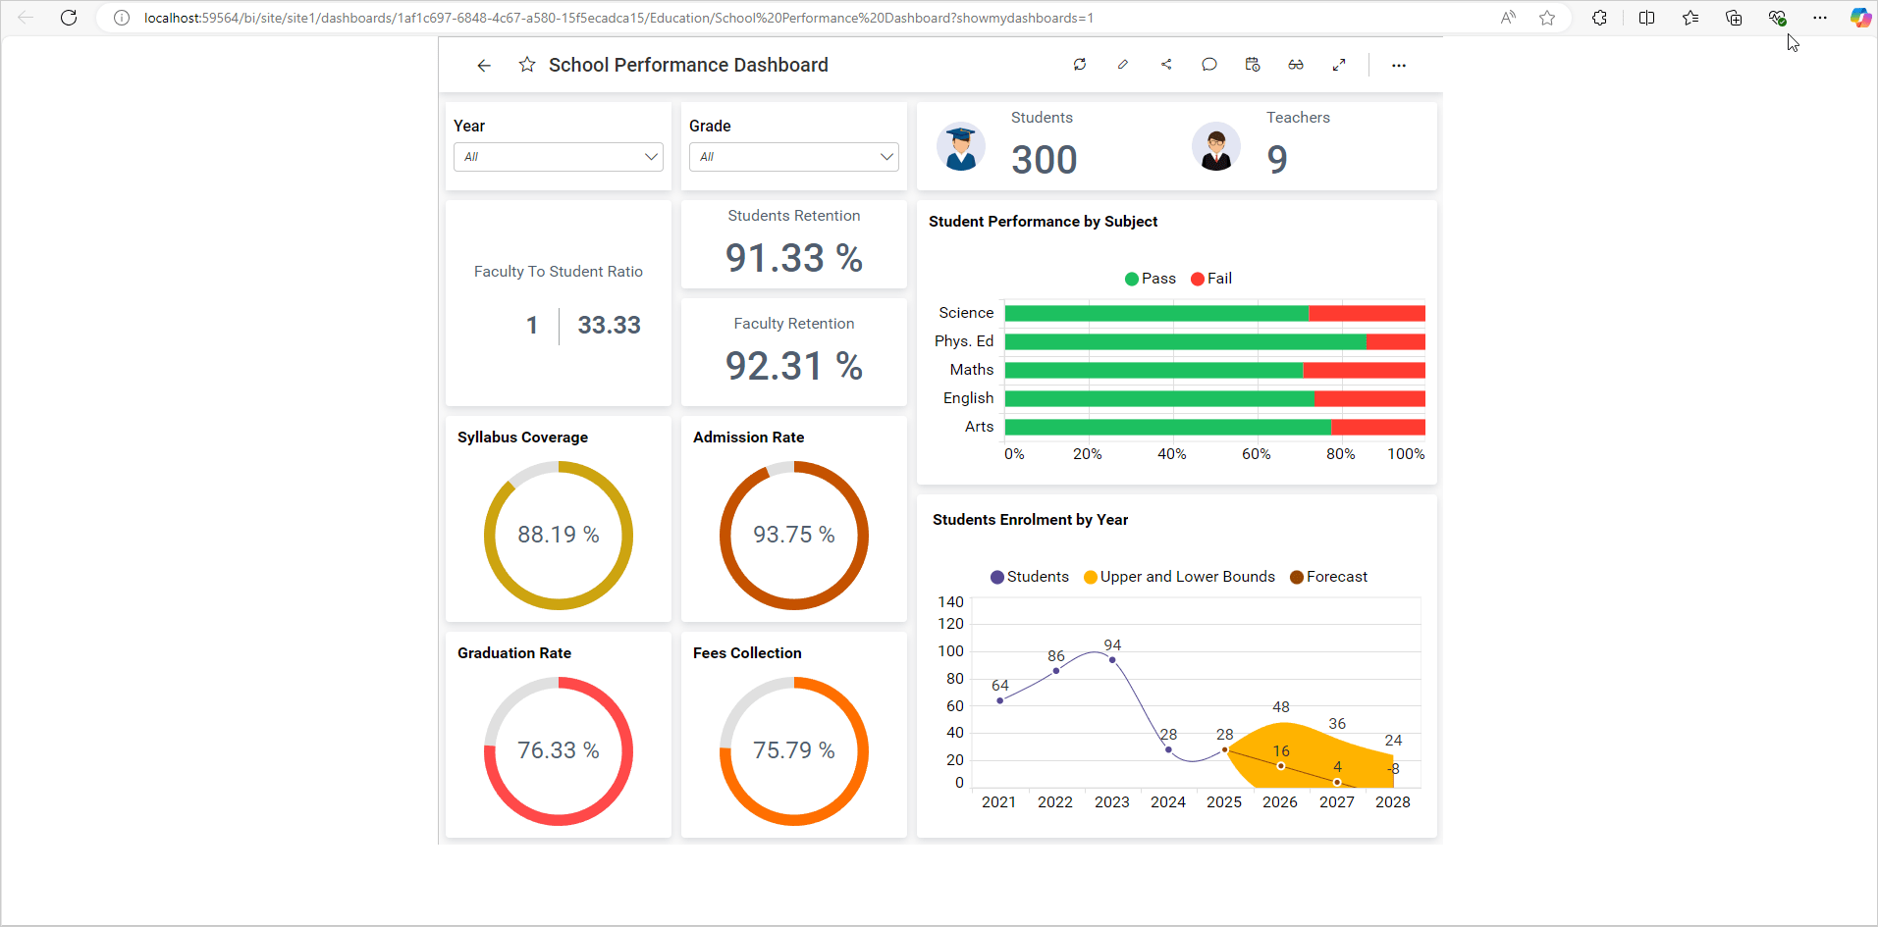Screen dimensions: 1878x927
Task: Open the comments speech bubble icon
Action: click(1208, 65)
